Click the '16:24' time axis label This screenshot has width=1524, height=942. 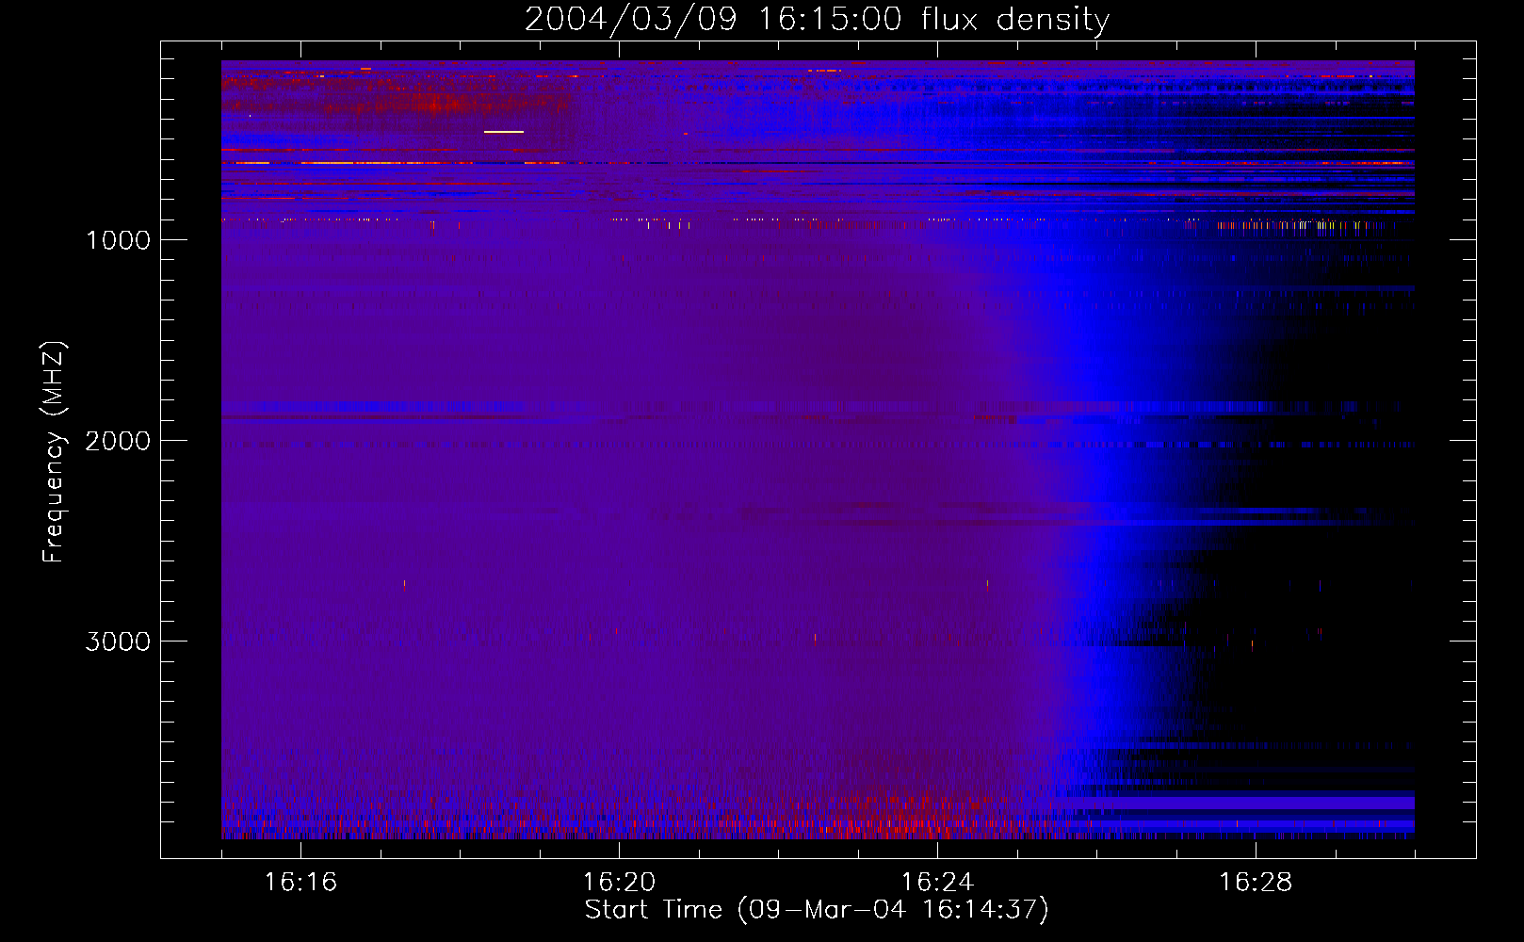point(937,883)
